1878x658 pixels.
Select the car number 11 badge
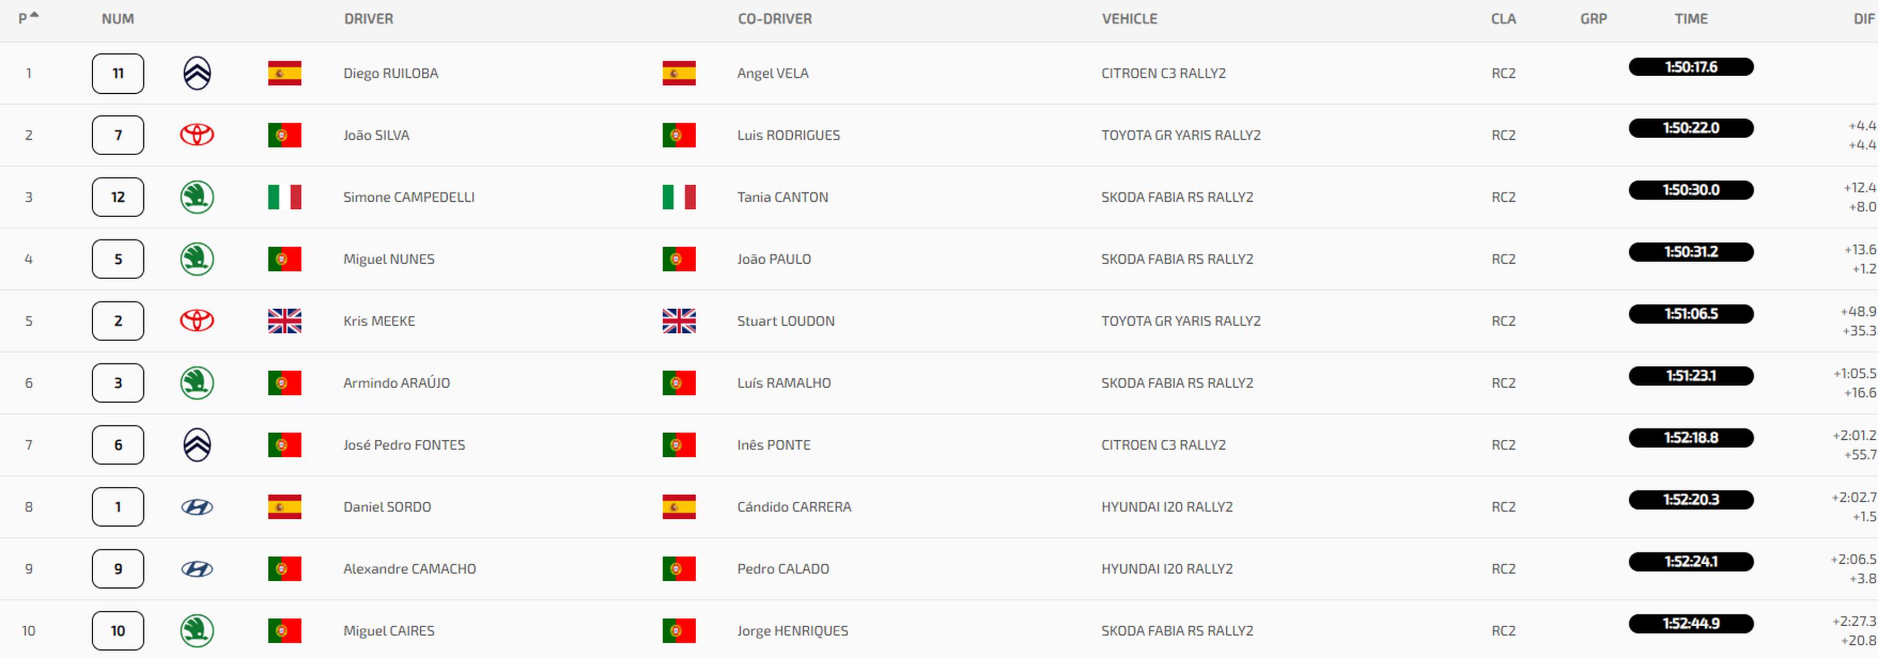pyautogui.click(x=118, y=73)
